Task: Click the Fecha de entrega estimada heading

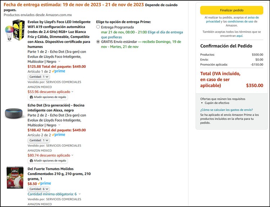Action: (73, 5)
